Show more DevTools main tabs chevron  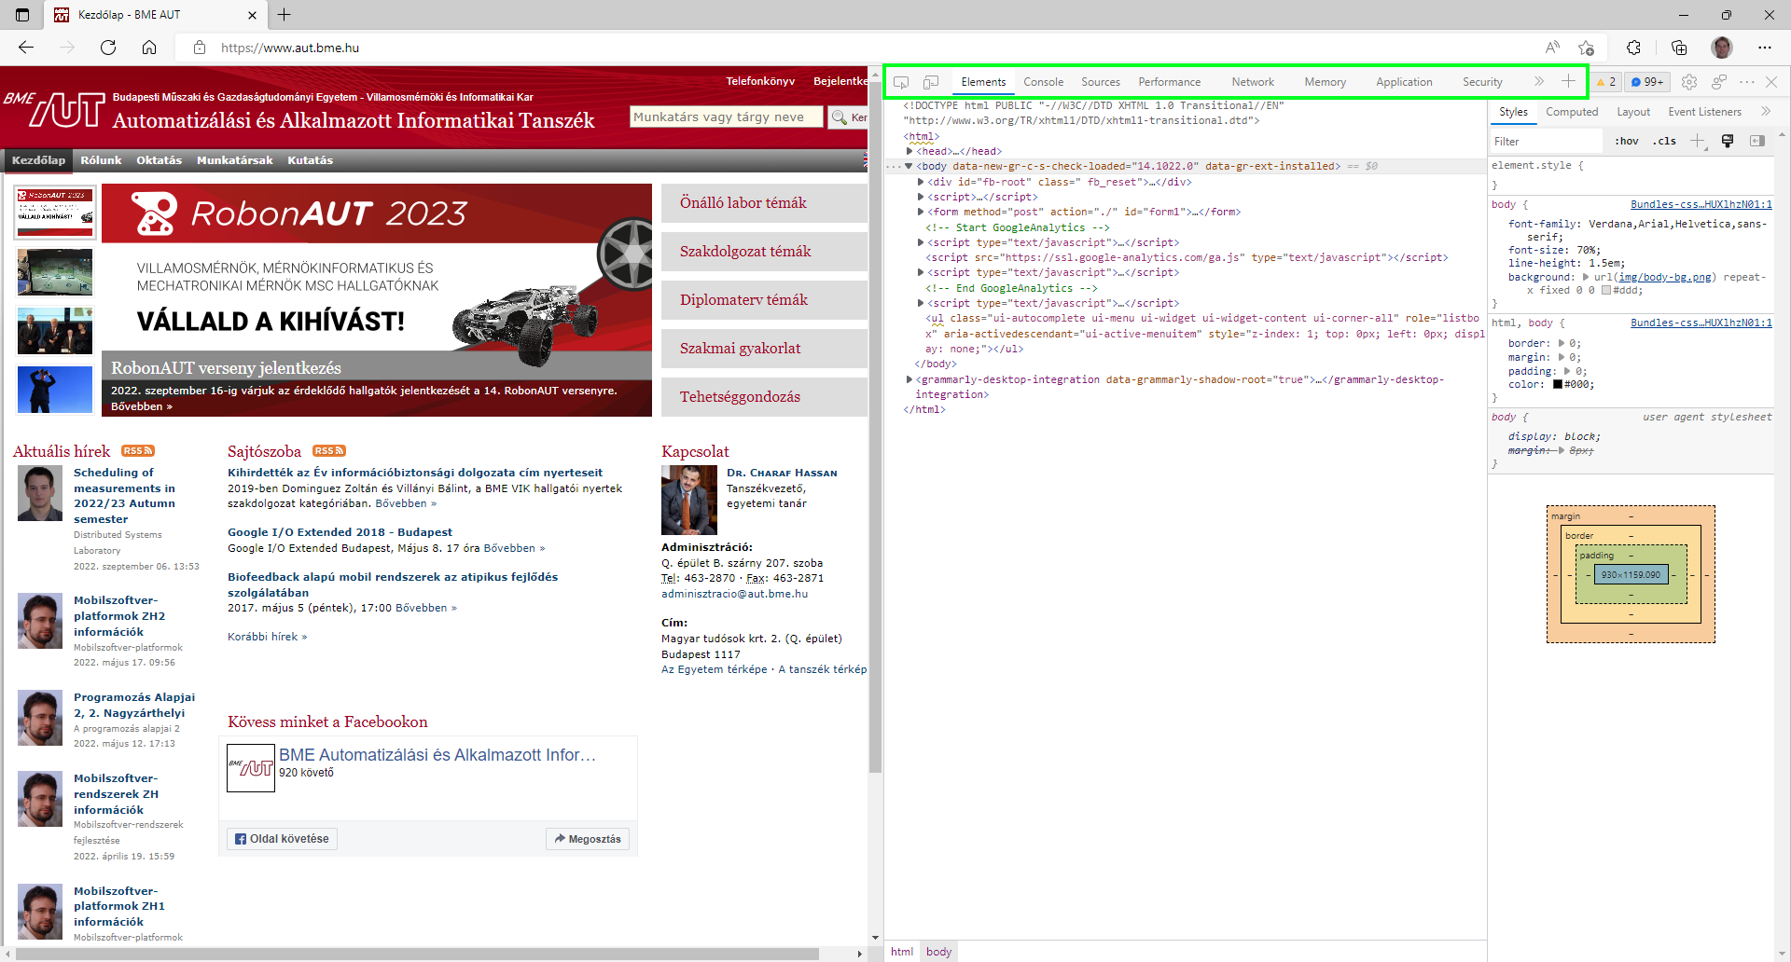click(1539, 82)
